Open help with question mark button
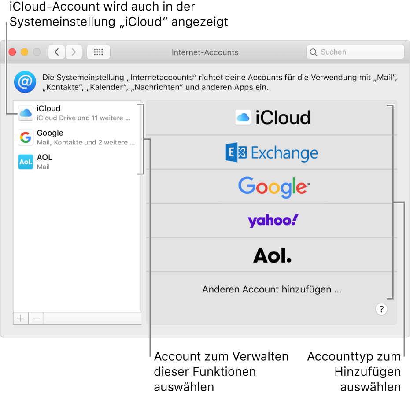The image size is (410, 396). [x=381, y=309]
